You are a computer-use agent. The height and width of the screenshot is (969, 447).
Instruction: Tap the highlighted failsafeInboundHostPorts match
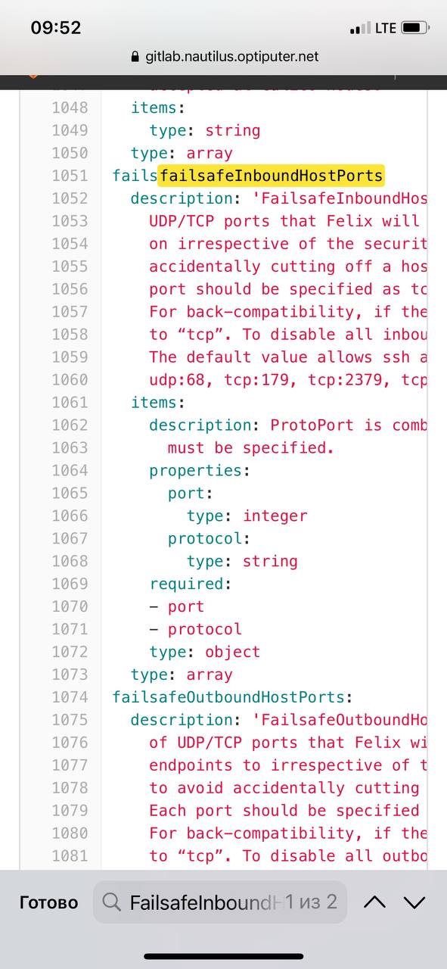tap(272, 176)
